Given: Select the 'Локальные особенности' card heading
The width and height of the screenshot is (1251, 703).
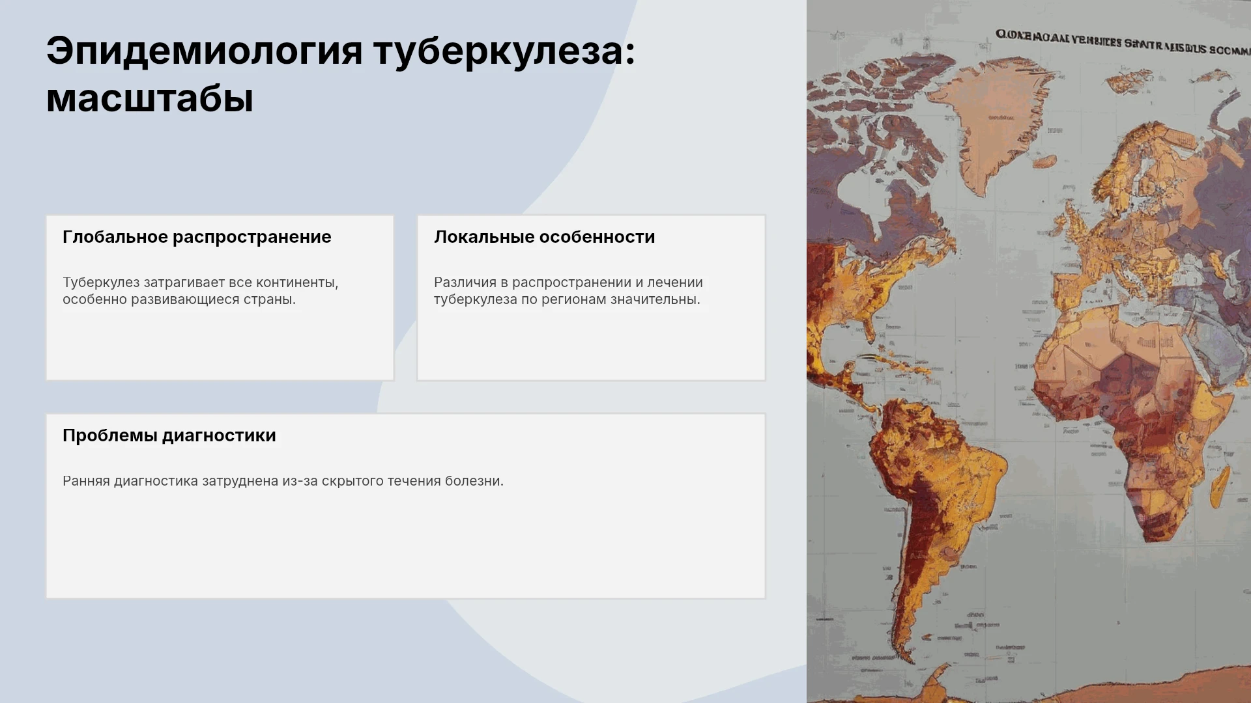Looking at the screenshot, I should click(545, 237).
